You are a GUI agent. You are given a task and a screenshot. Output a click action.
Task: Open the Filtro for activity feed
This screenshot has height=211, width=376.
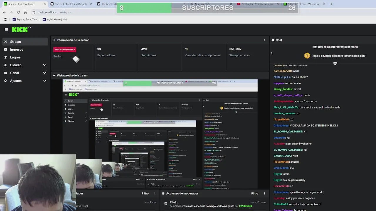(x=145, y=193)
